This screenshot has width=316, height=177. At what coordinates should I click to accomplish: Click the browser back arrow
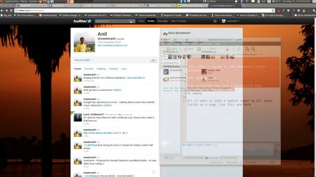pos(2,10)
